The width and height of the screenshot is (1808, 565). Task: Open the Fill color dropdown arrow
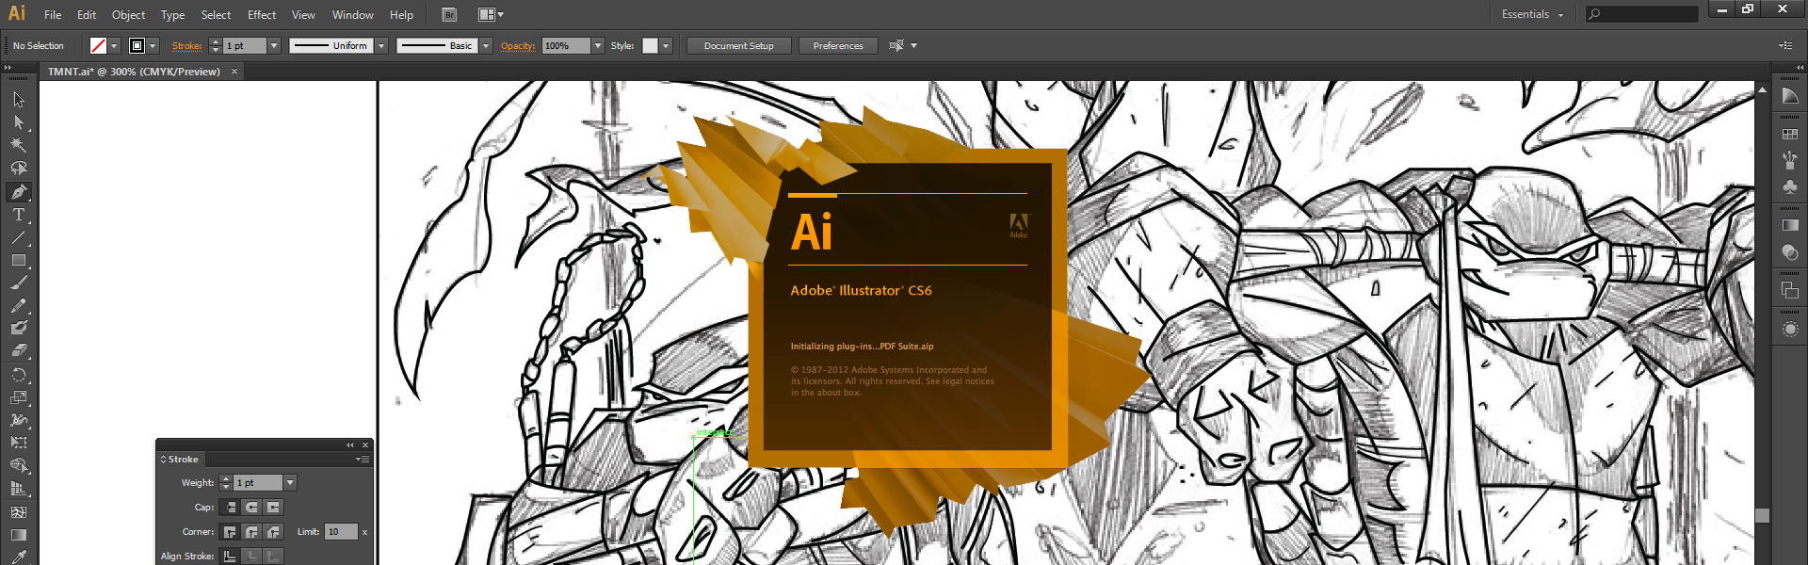[x=115, y=46]
